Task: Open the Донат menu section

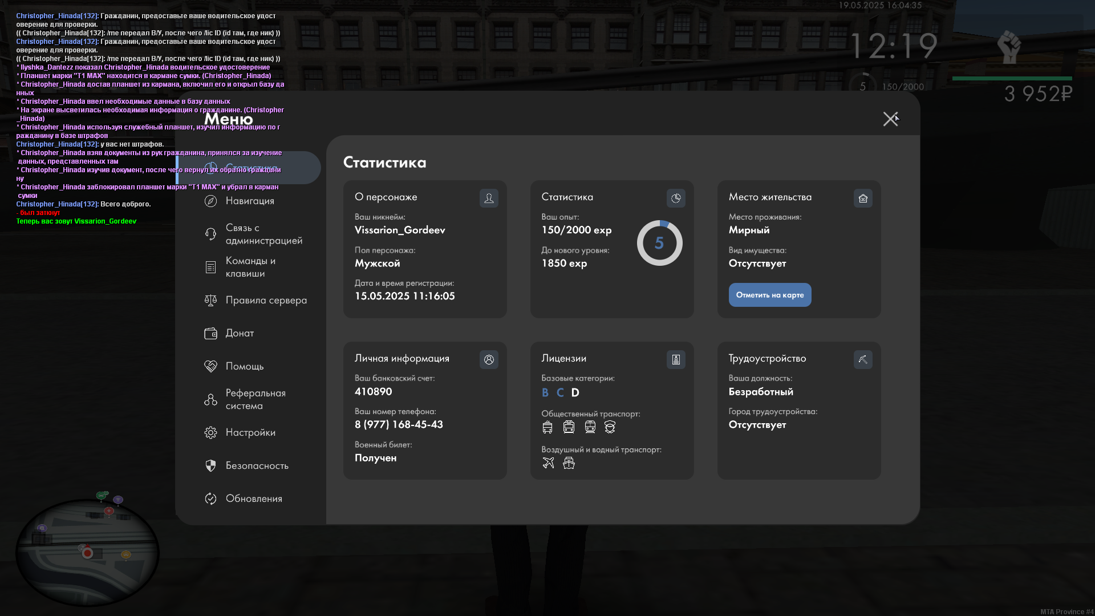Action: 240,333
